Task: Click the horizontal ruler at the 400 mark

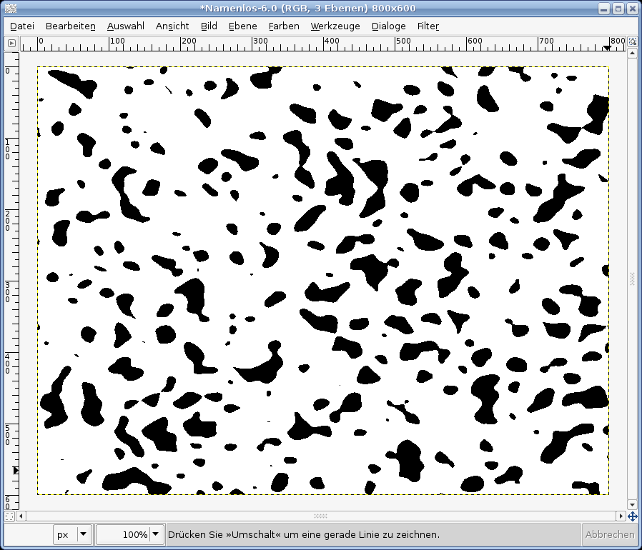Action: coord(323,44)
